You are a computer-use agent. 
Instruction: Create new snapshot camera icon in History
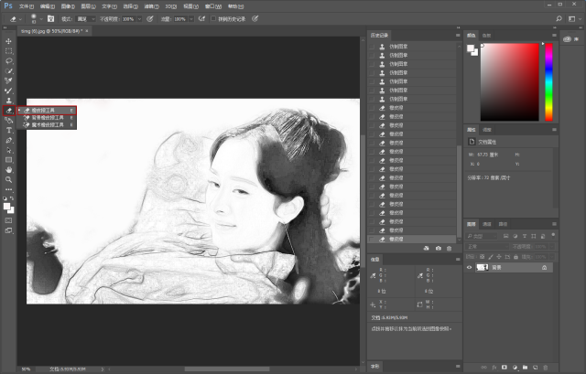[438, 248]
